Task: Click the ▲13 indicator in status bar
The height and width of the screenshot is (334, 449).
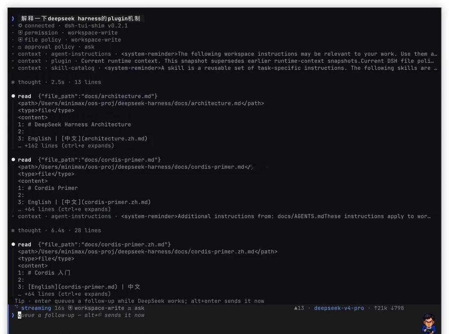Action: pyautogui.click(x=299, y=308)
